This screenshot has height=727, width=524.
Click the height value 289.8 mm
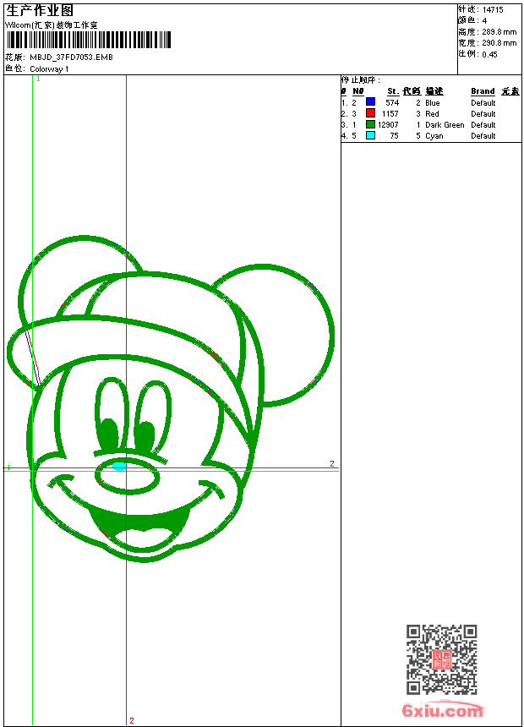pos(499,32)
